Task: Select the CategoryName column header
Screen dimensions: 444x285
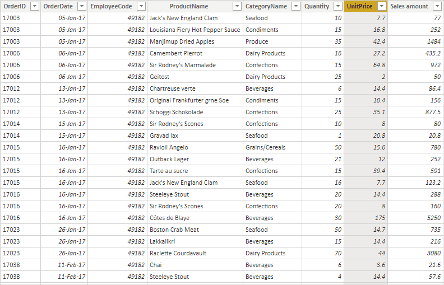Action: [266, 6]
